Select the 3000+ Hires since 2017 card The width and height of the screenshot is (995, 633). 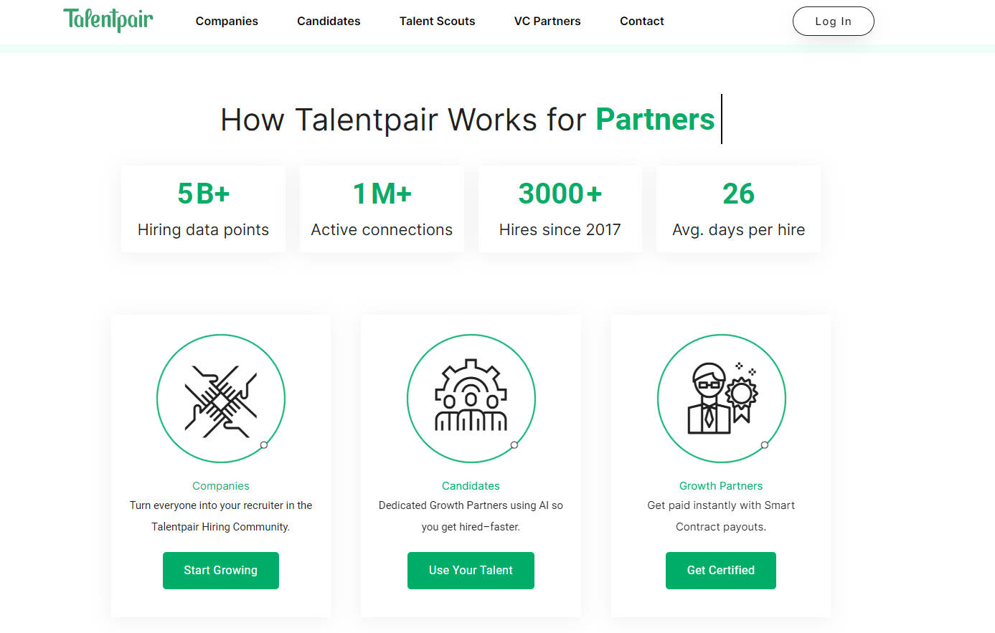(560, 209)
